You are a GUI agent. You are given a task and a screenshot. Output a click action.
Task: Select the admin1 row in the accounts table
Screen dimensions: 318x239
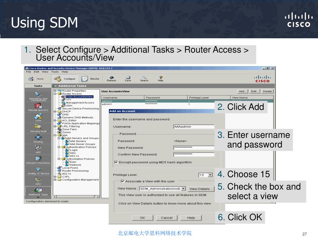click(x=158, y=104)
